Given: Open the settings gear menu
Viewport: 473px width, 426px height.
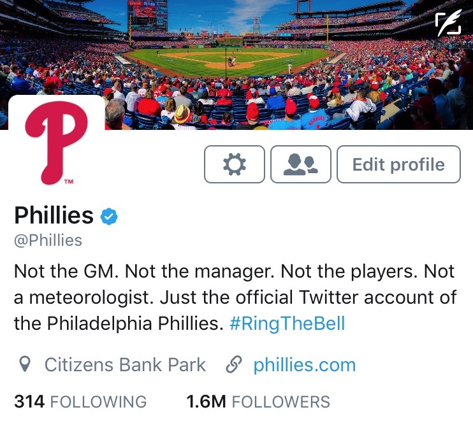Looking at the screenshot, I should 234,164.
